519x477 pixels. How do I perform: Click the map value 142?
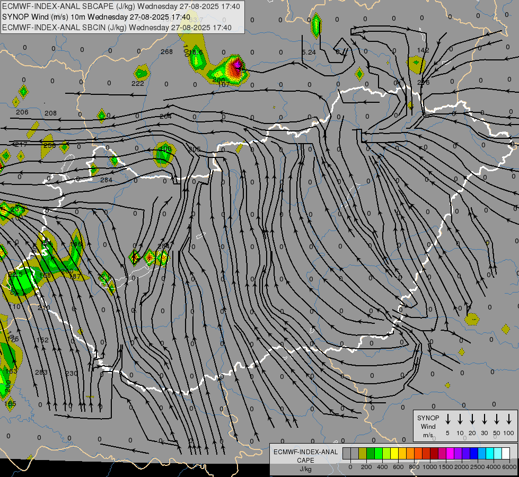click(x=423, y=50)
